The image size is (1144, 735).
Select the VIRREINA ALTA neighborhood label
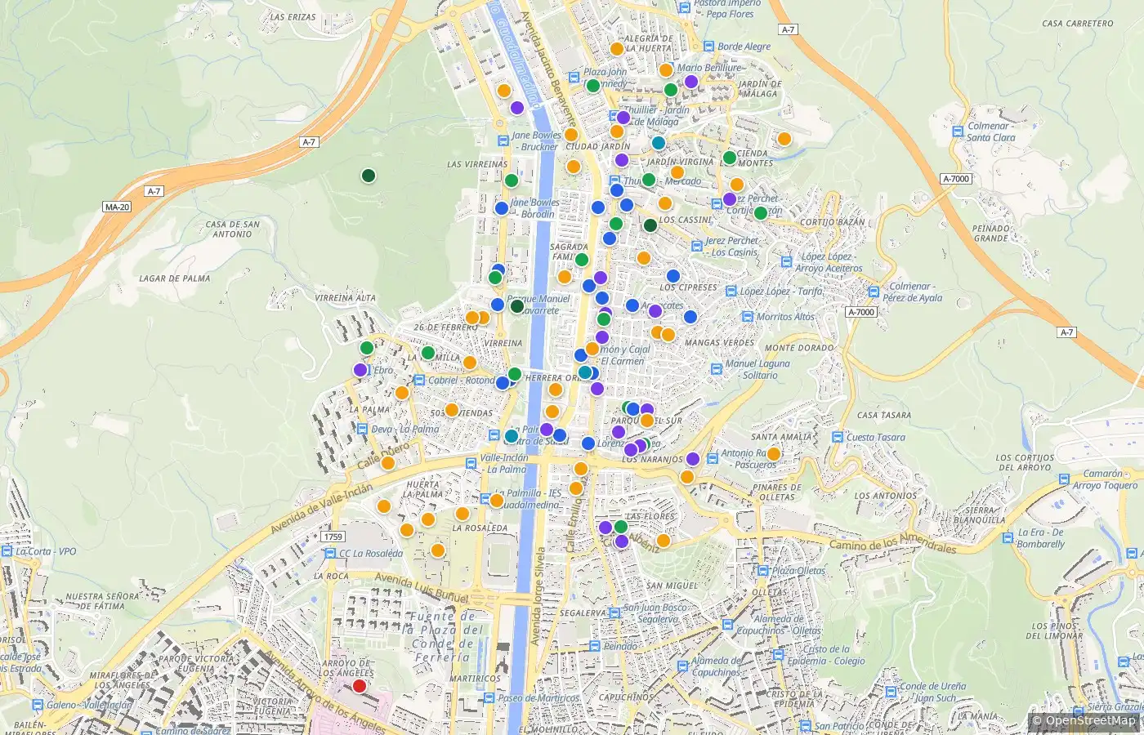pyautogui.click(x=346, y=298)
